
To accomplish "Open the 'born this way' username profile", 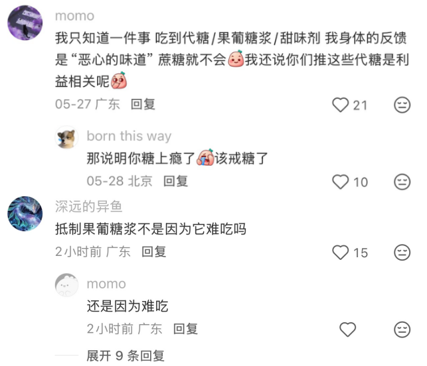I will 129,136.
